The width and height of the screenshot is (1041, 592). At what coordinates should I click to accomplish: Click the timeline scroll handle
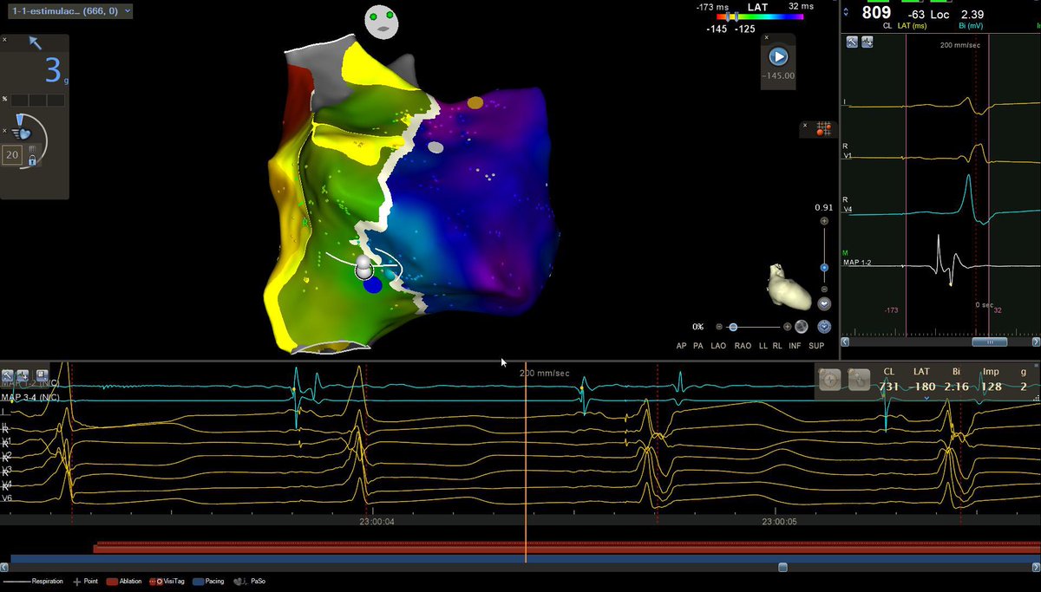click(x=782, y=567)
